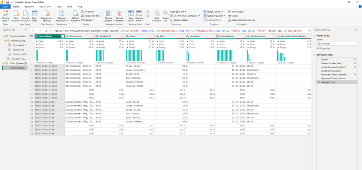Switch to the Add Column tab
This screenshot has height=170, width=362.
click(45, 7)
